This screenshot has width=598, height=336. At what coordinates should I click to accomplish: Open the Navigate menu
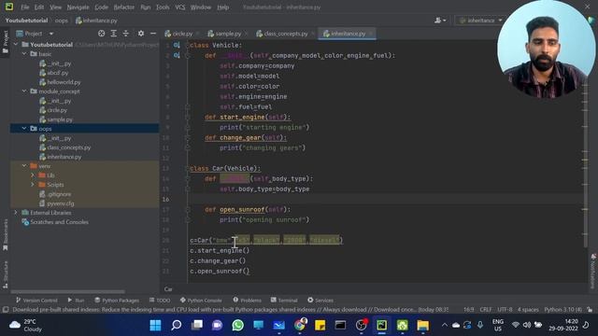[x=78, y=7]
